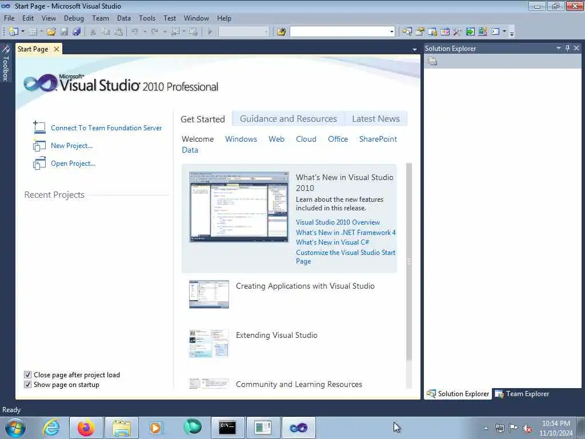Viewport: 585px width, 439px height.
Task: Uncheck Close page after project load
Action: click(x=27, y=375)
